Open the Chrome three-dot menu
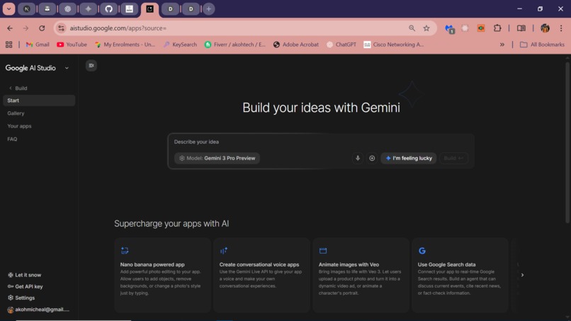571x321 pixels. (x=561, y=28)
